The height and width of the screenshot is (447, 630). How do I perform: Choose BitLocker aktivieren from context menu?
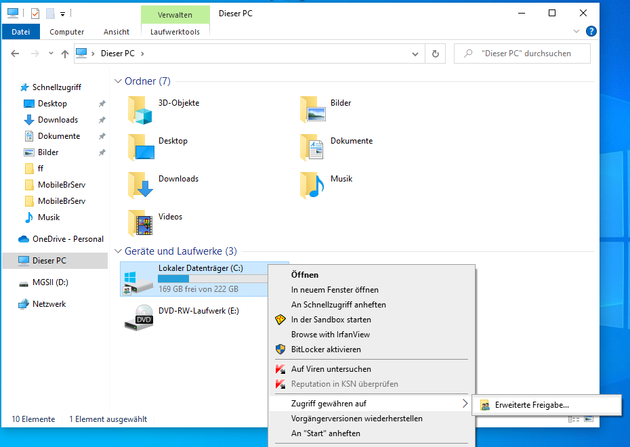pos(325,349)
